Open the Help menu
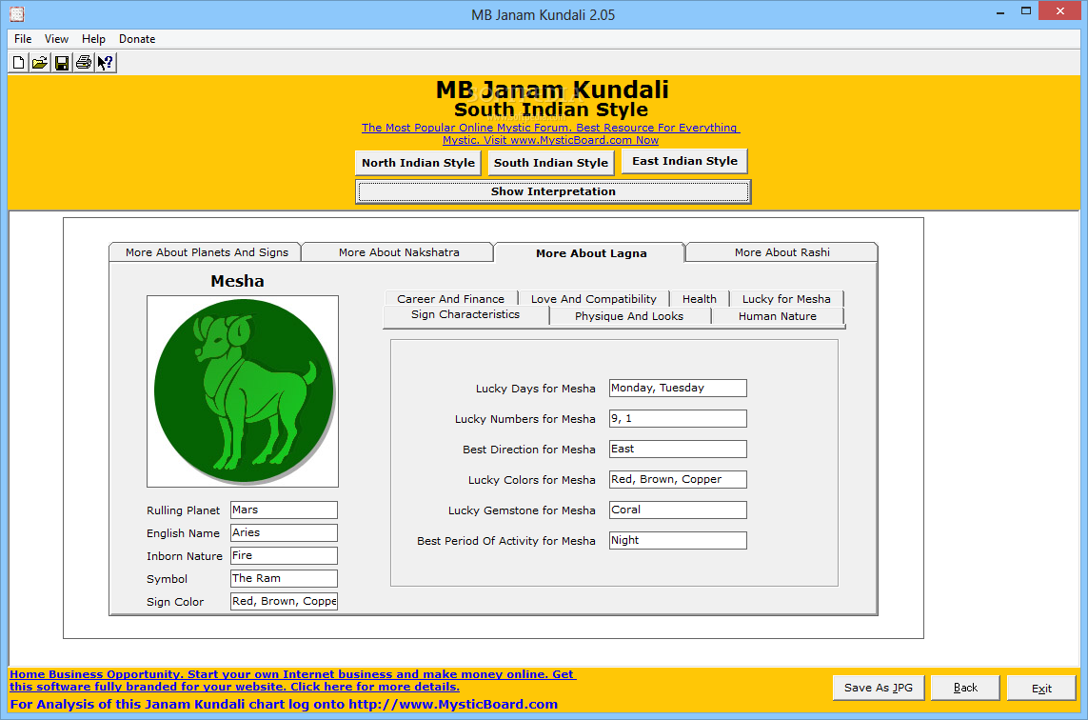 (x=93, y=39)
